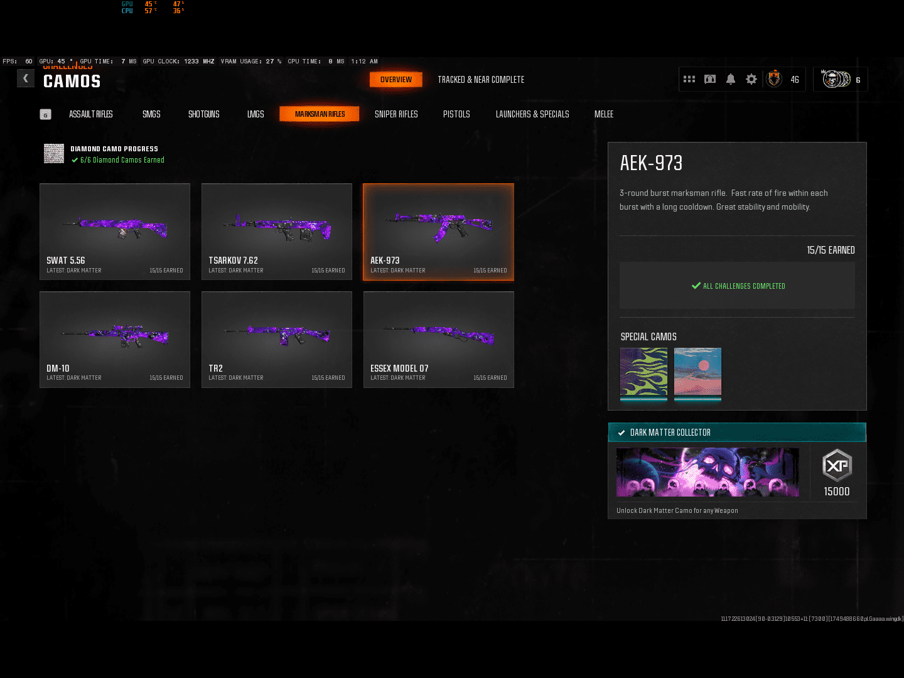Open the notifications bell
This screenshot has width=904, height=678.
(731, 79)
